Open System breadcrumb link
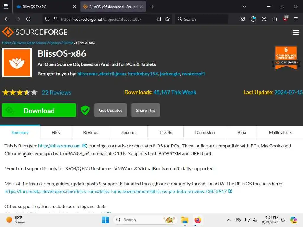The height and width of the screenshot is (227, 303). pyautogui.click(x=55, y=43)
